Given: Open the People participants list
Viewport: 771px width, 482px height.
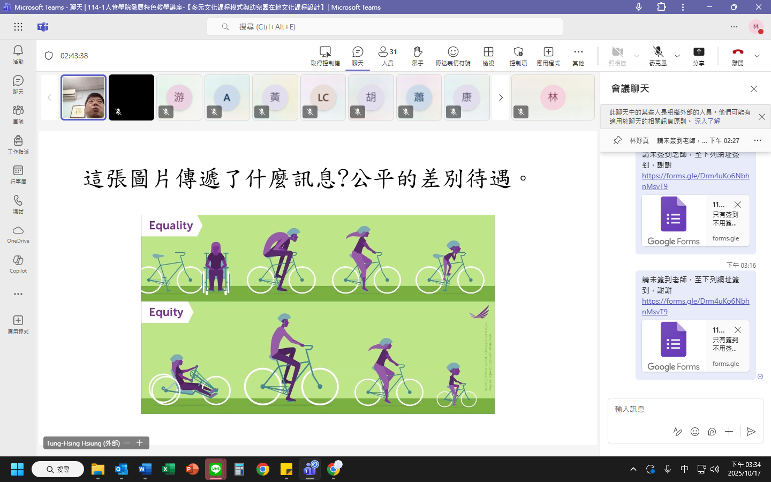Looking at the screenshot, I should [388, 55].
